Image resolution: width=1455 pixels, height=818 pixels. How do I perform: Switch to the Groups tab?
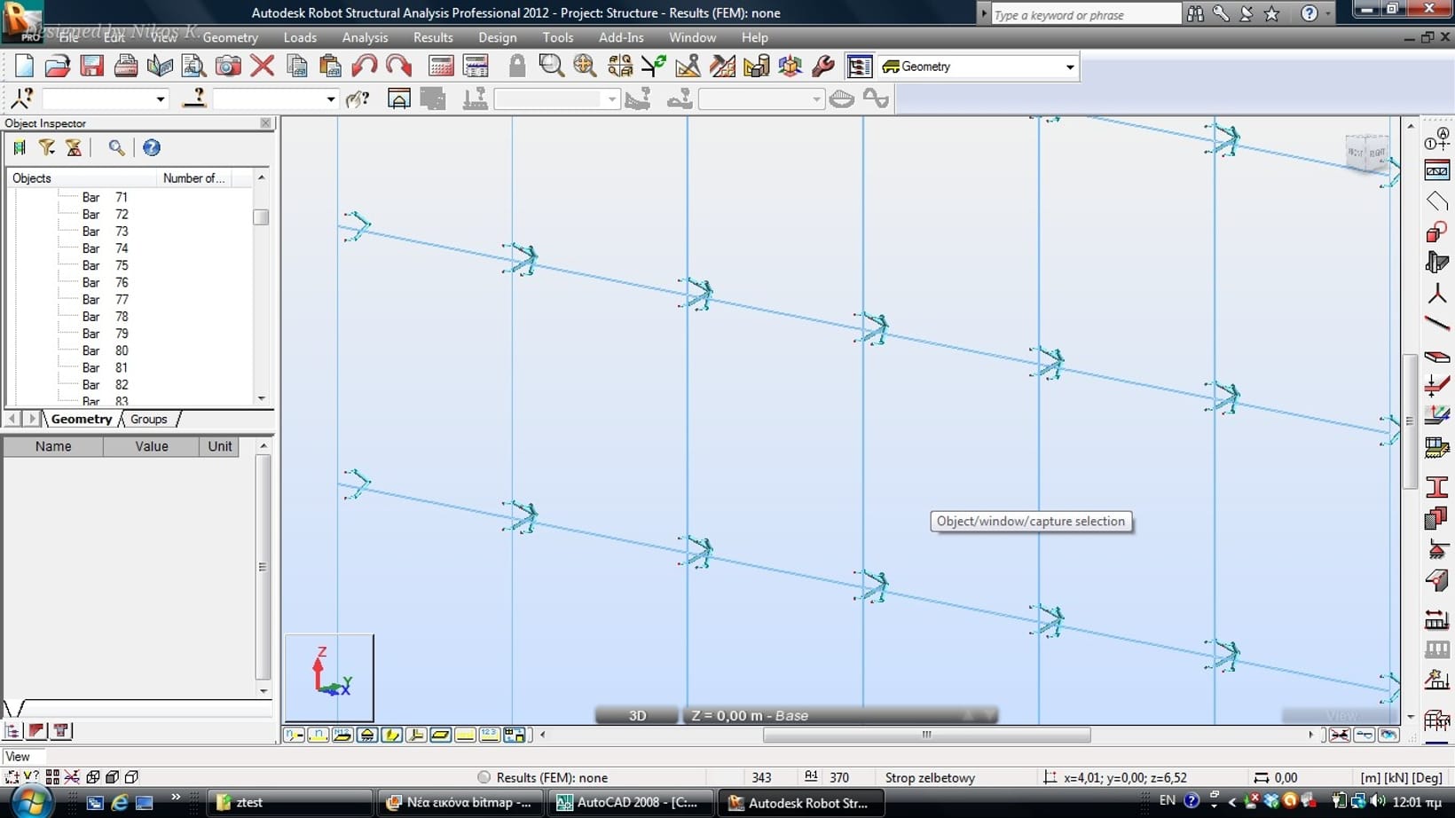point(148,419)
